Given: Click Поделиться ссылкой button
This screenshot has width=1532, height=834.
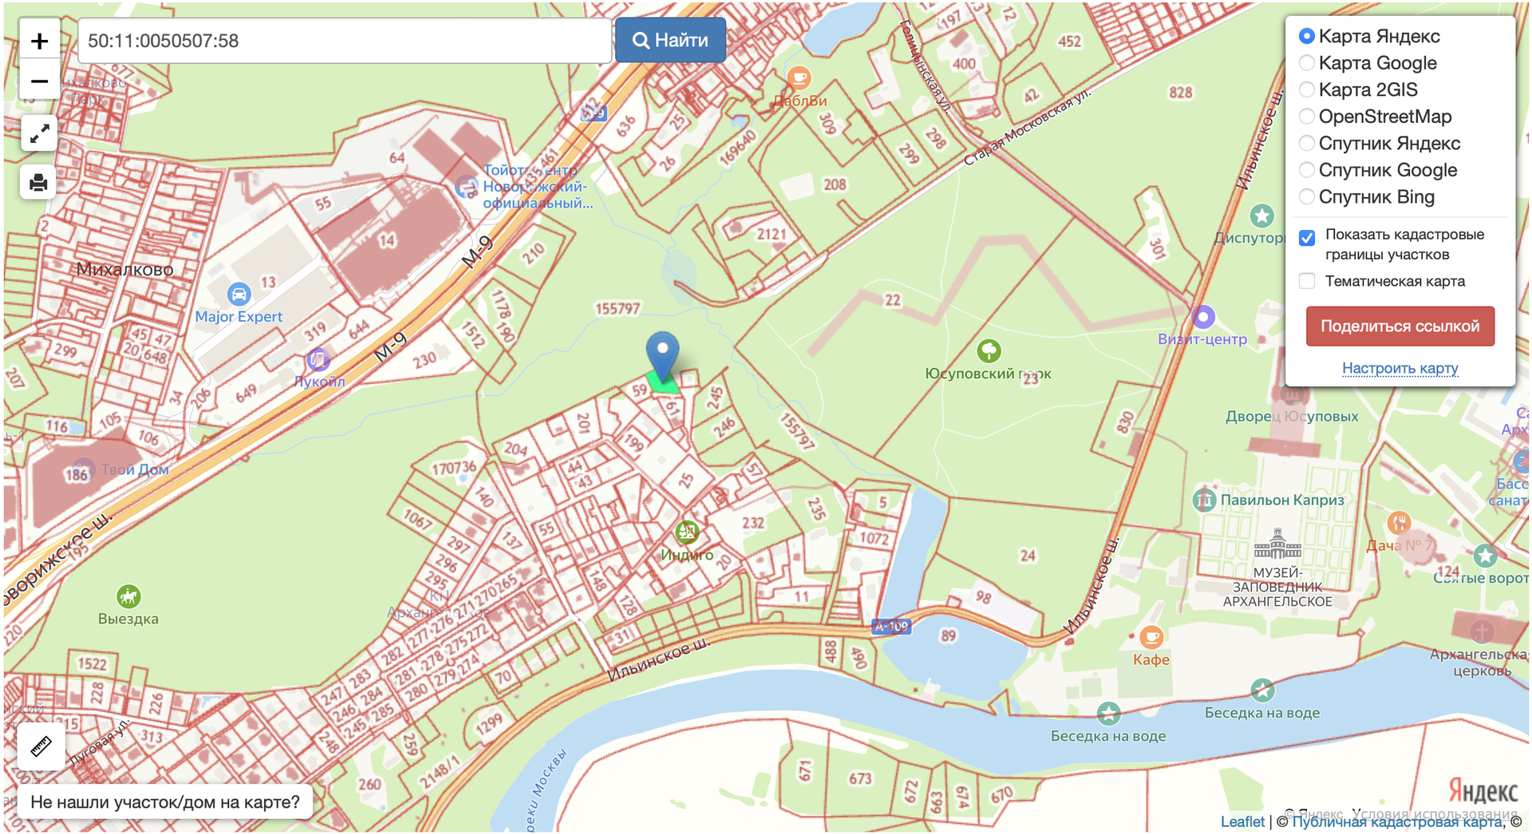Looking at the screenshot, I should (x=1400, y=326).
